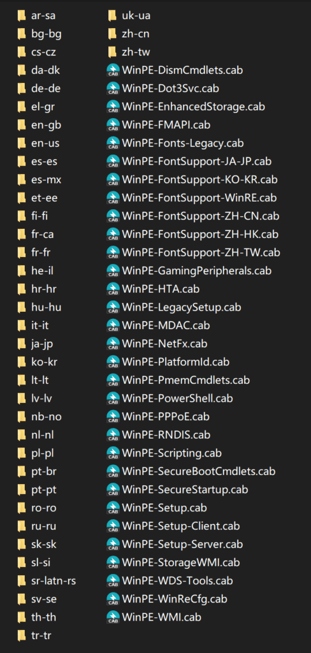Select the en-gb folder name
Screen dimensions: 311x653
[x=47, y=126]
